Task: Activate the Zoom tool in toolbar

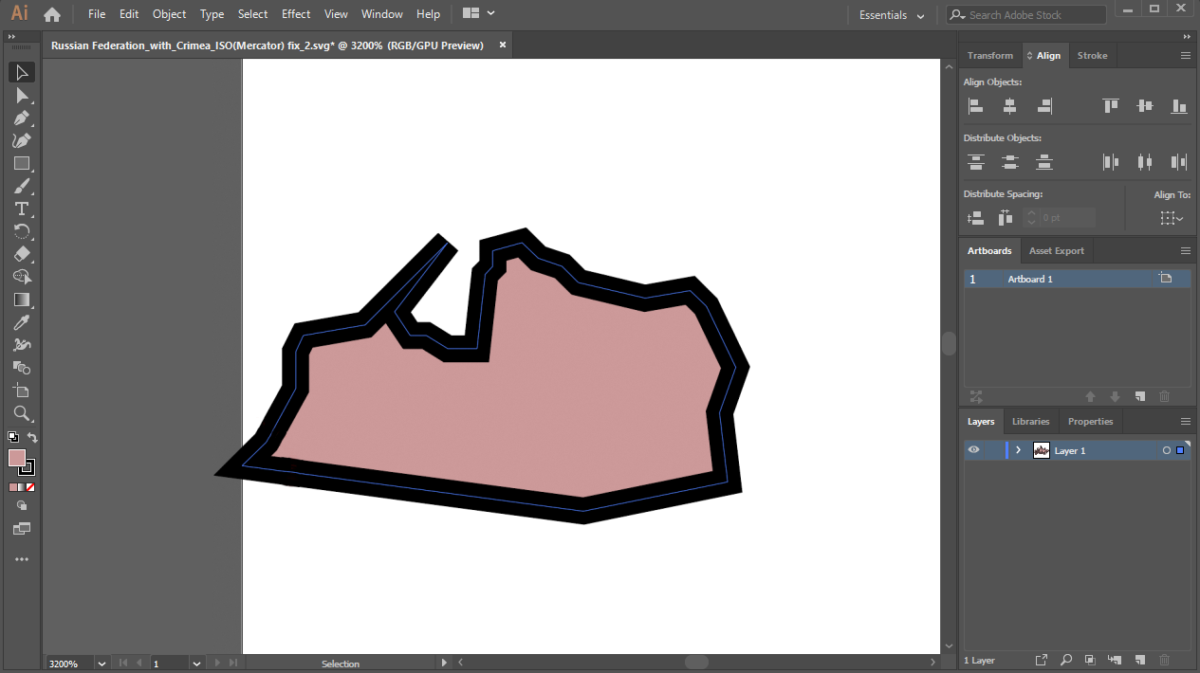Action: pos(22,413)
